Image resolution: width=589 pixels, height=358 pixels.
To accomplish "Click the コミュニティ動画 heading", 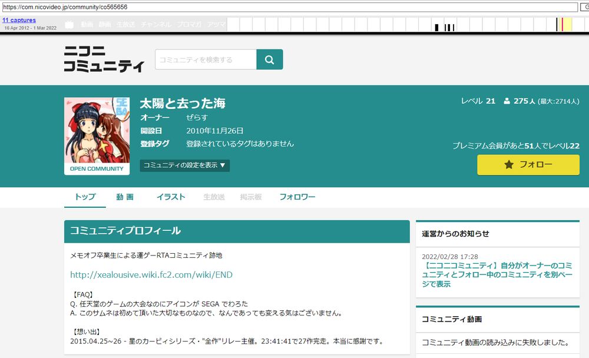I will click(x=452, y=319).
